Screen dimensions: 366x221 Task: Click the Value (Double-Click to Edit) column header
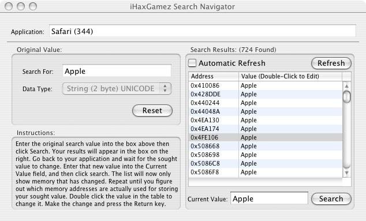click(x=290, y=76)
